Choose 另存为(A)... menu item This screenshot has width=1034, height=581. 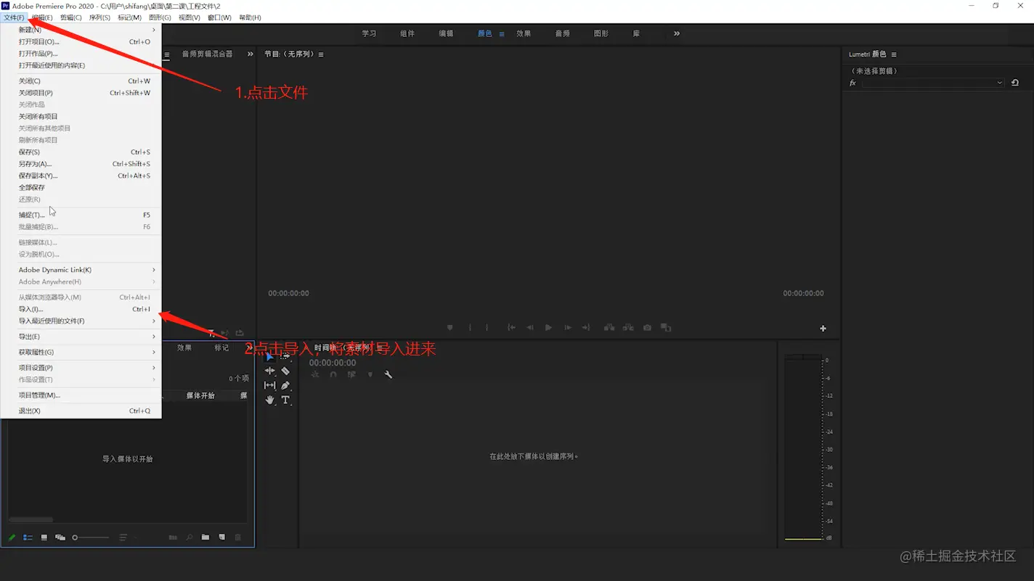tap(81, 164)
